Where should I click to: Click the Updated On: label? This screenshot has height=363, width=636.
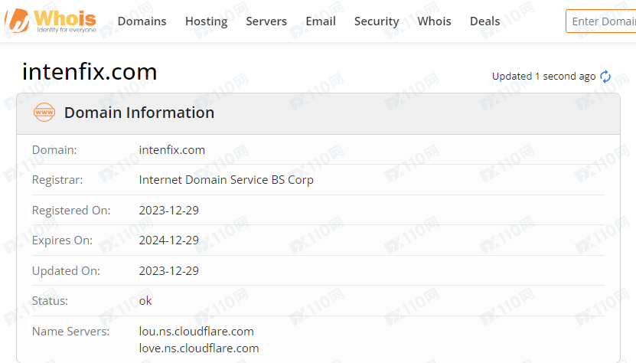(x=66, y=271)
